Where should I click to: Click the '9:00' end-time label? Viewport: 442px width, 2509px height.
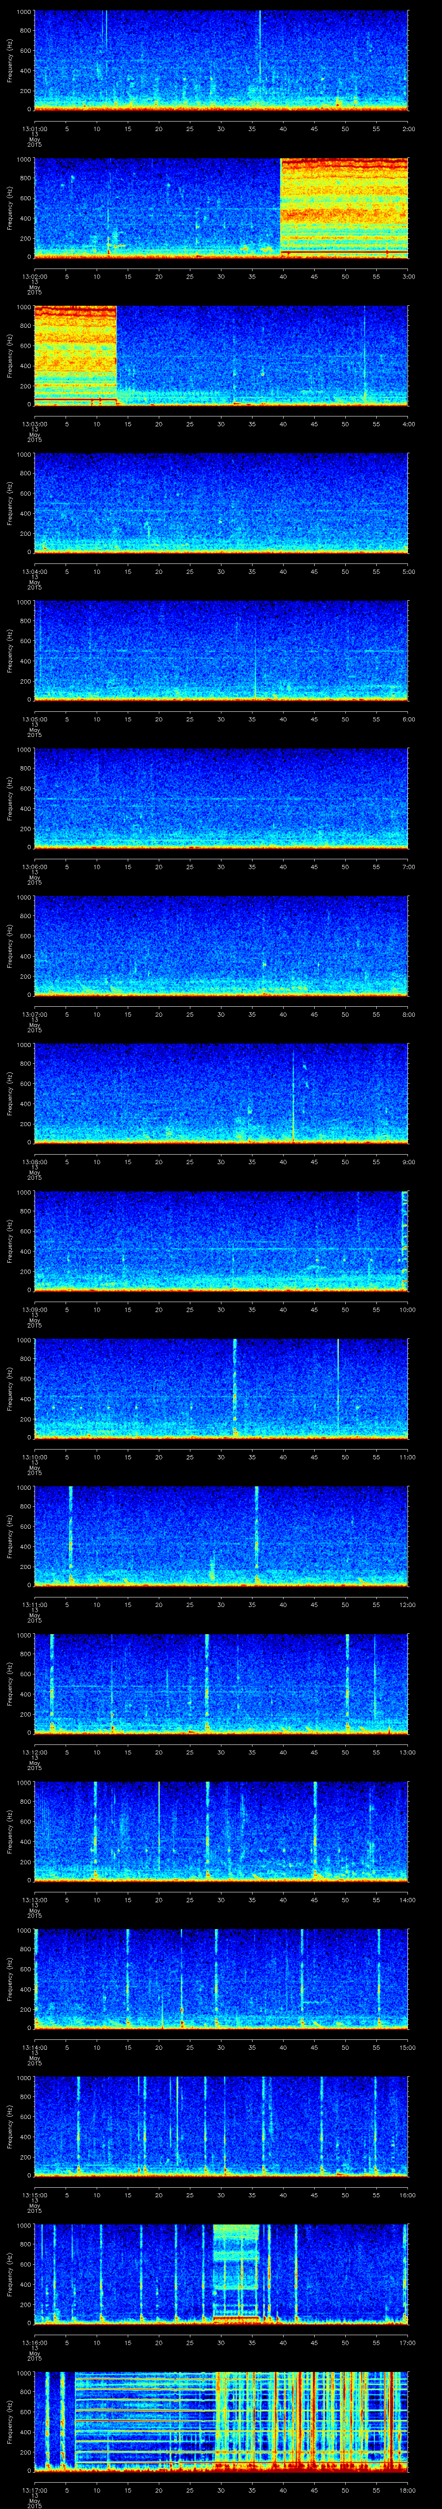(x=408, y=1161)
